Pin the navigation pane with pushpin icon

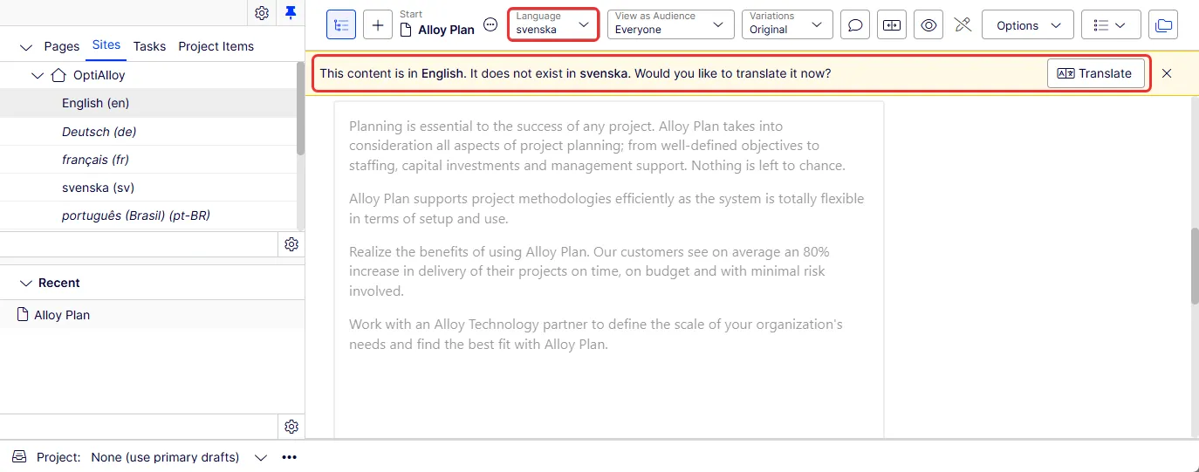tap(291, 12)
